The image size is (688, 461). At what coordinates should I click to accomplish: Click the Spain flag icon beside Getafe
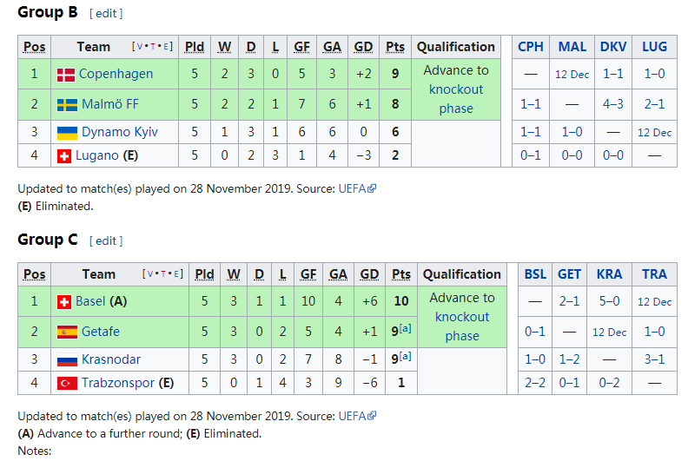pyautogui.click(x=66, y=332)
